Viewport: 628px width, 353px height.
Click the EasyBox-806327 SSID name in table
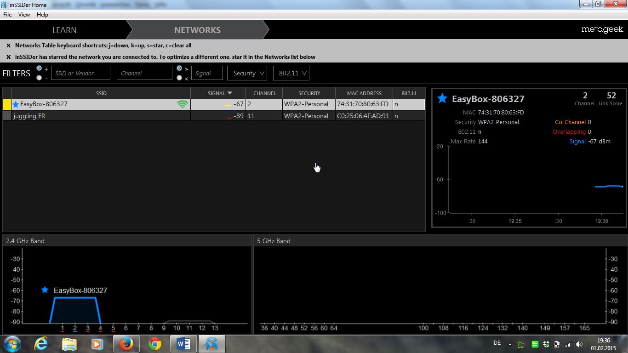click(x=44, y=104)
